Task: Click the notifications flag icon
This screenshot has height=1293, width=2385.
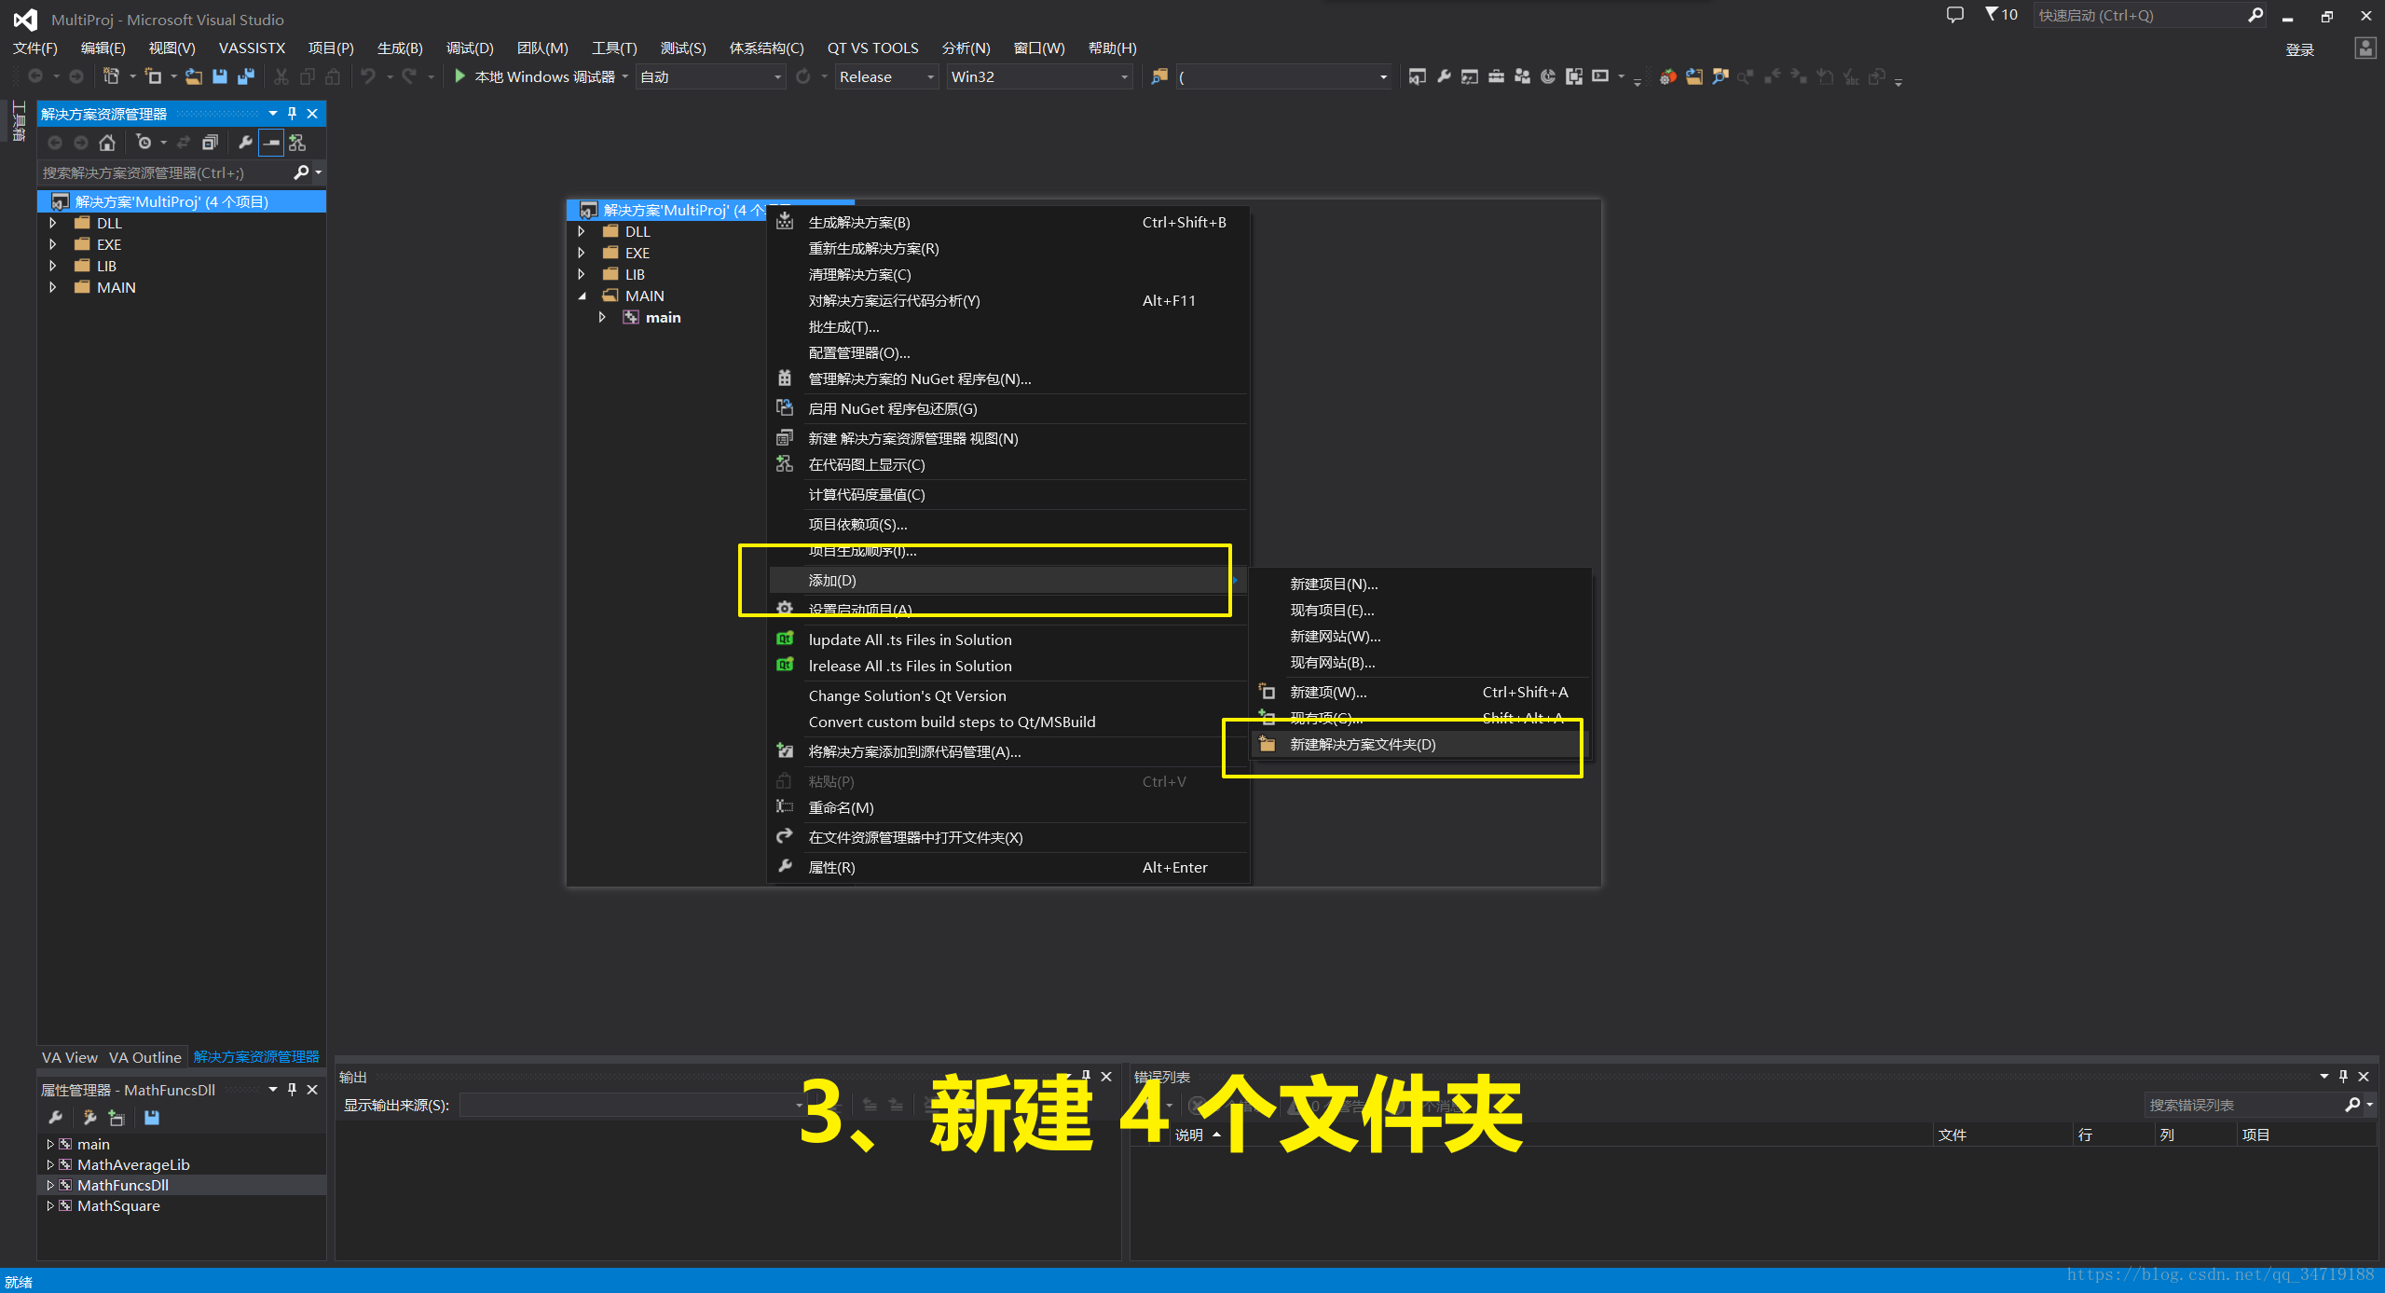Action: [1991, 14]
